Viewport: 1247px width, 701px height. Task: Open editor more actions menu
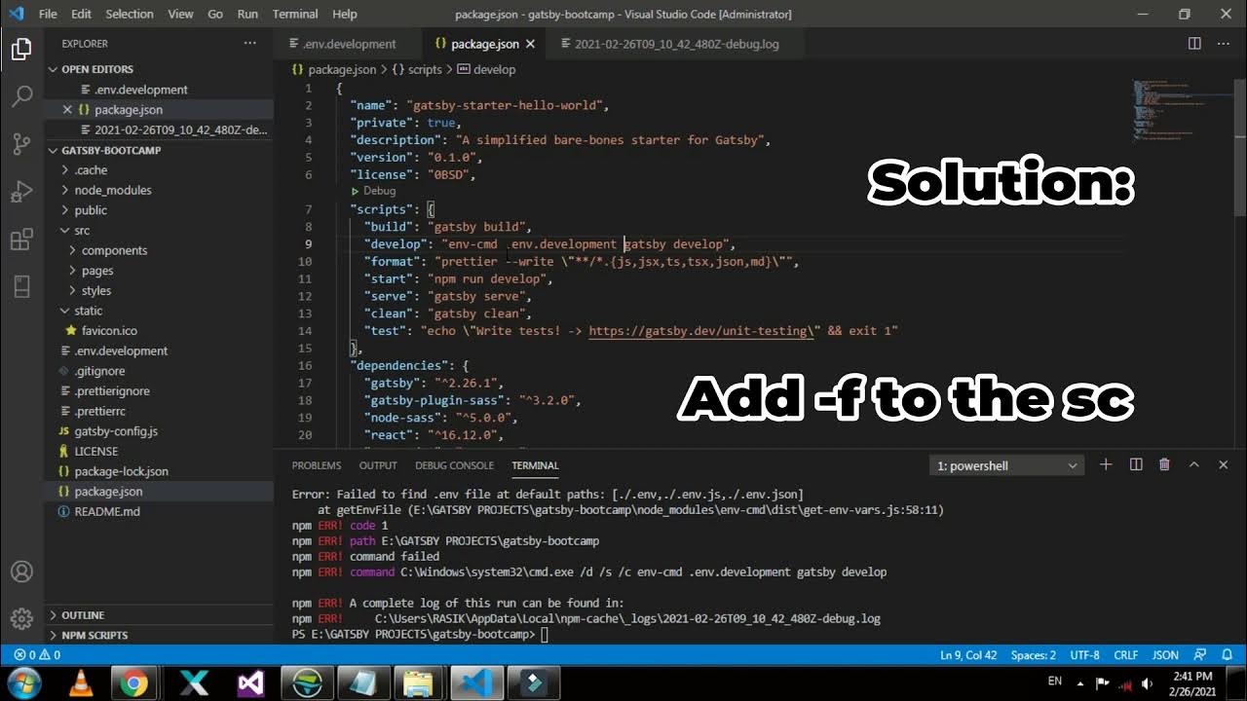pyautogui.click(x=1224, y=44)
